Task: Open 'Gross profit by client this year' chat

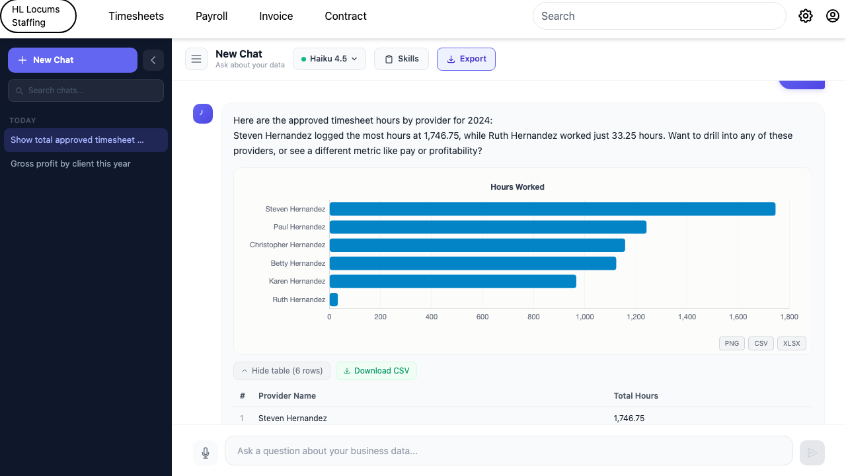Action: coord(86,164)
